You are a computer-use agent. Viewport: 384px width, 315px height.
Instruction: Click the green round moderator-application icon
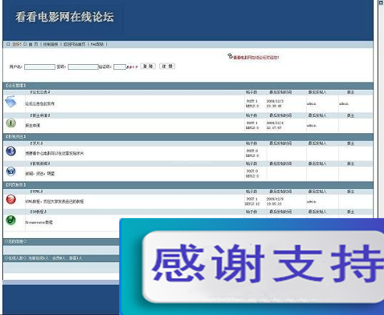coord(11,123)
